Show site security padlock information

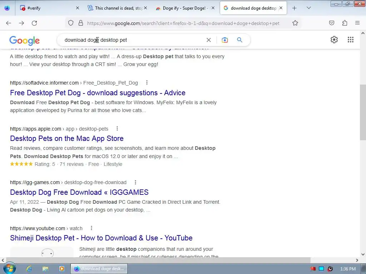81,23
